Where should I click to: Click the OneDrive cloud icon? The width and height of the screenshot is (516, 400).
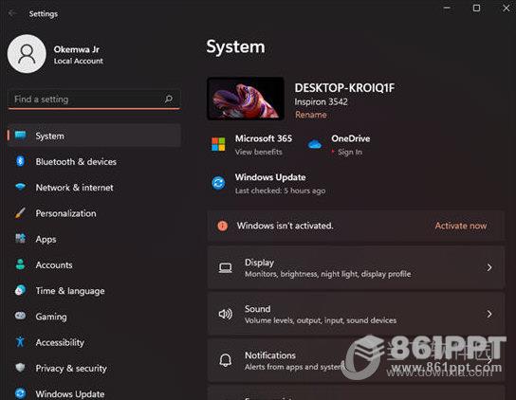pos(315,144)
